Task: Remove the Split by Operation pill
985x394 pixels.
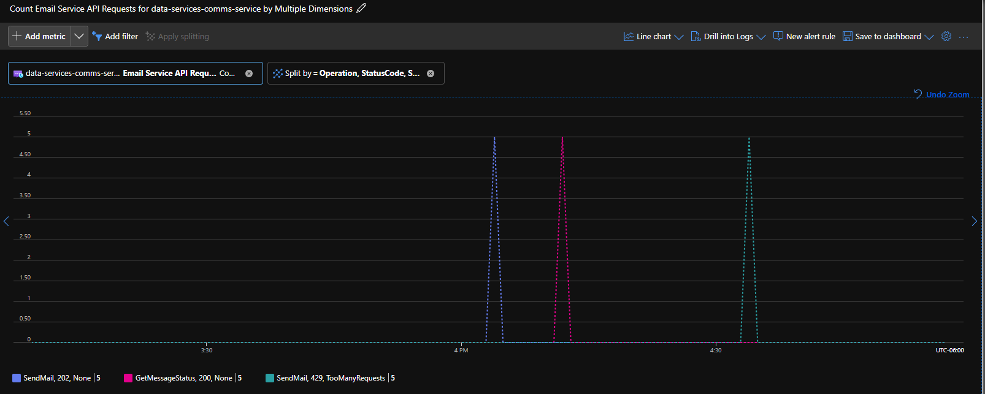Action: pyautogui.click(x=431, y=74)
